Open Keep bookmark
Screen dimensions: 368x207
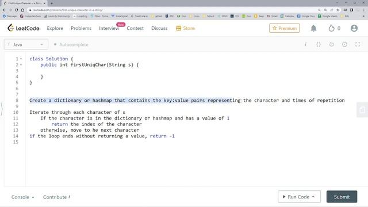[259, 16]
